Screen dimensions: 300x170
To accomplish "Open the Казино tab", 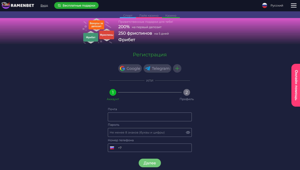I will (171, 15).
